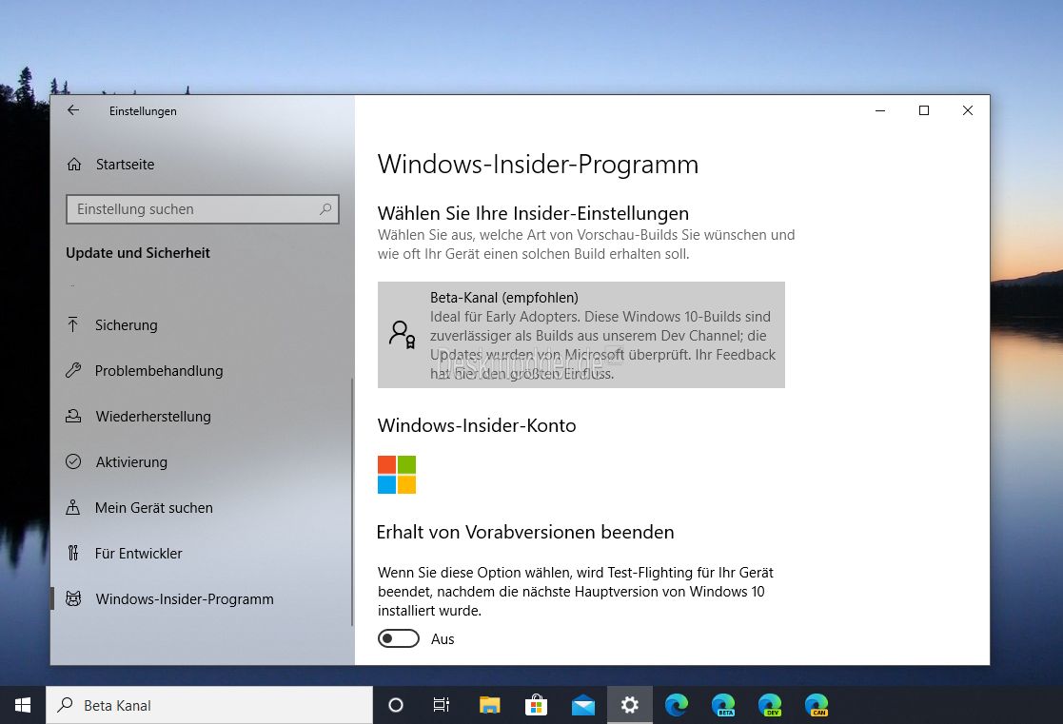Select the Beta-Kanal (empfohlen) channel button

click(x=581, y=335)
